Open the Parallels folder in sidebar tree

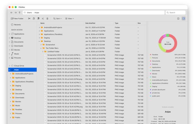[x=17, y=110]
